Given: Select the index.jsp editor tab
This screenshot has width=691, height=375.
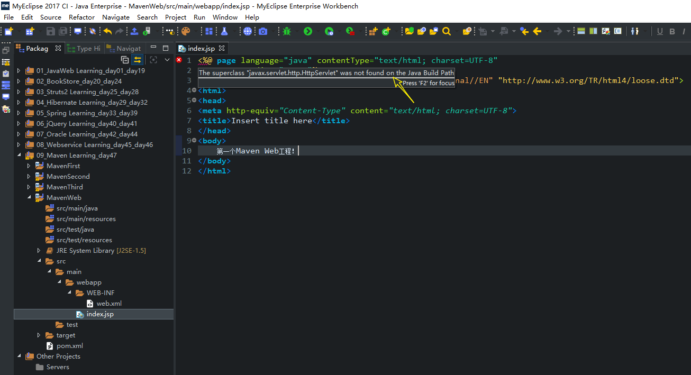Looking at the screenshot, I should tap(201, 48).
